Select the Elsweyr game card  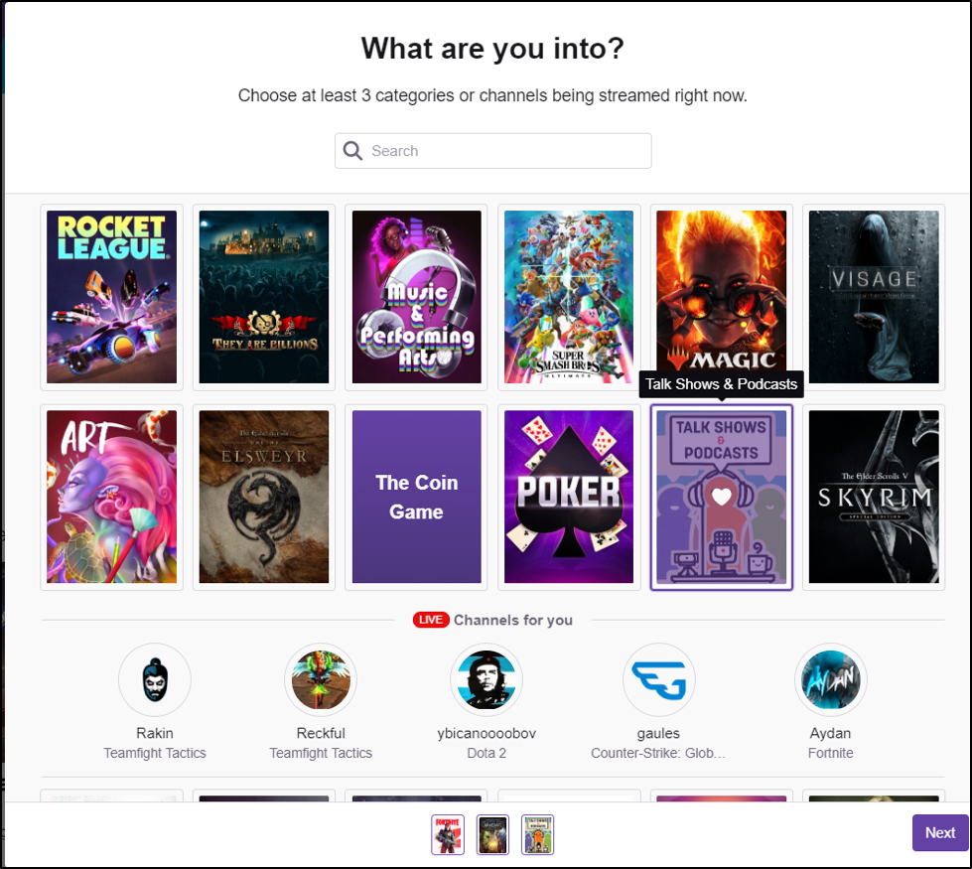[x=264, y=497]
